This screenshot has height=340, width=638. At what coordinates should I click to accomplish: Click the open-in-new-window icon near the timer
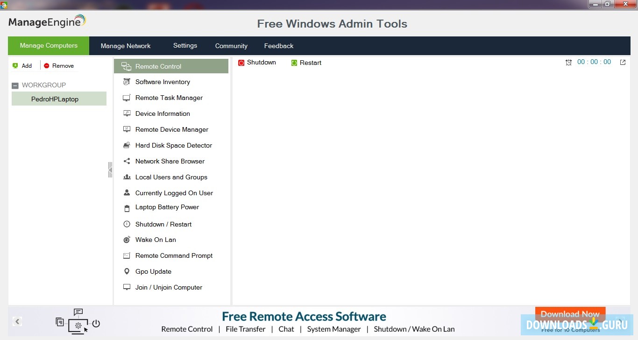click(x=623, y=62)
